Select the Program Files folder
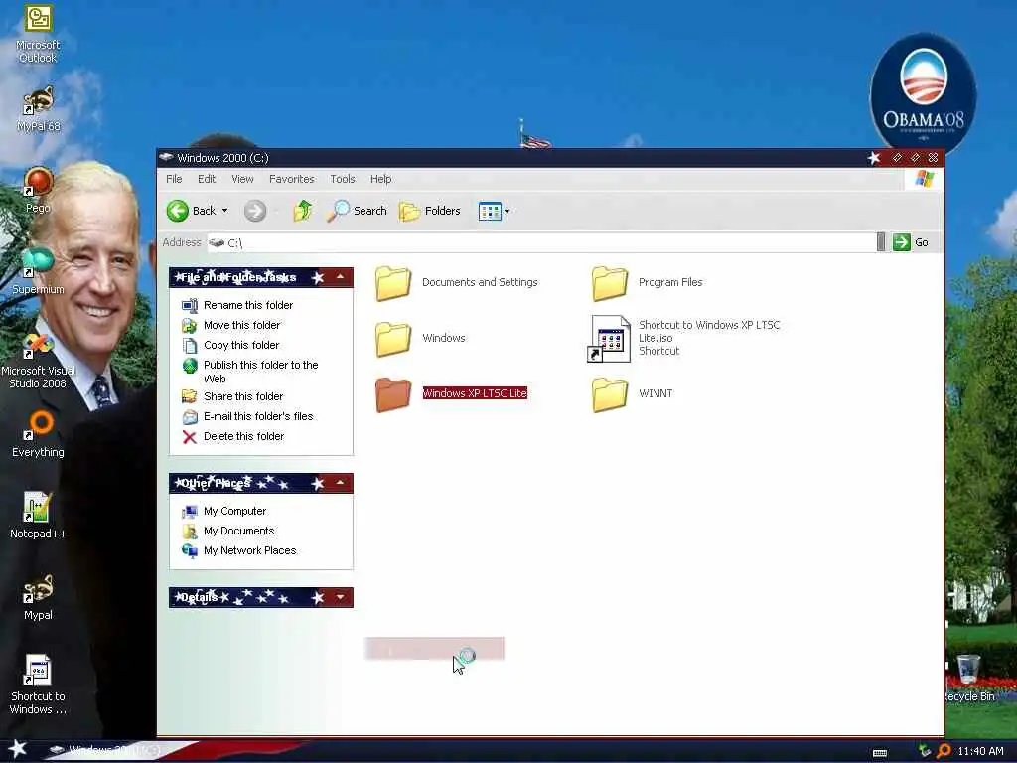This screenshot has width=1017, height=763. tap(648, 283)
